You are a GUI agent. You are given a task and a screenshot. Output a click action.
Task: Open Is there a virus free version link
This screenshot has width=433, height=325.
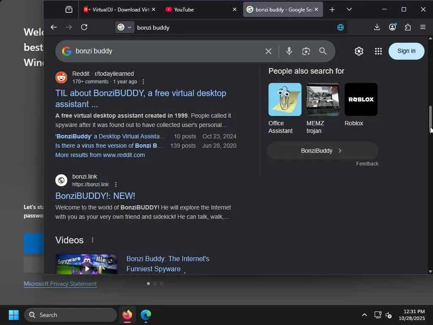point(109,146)
